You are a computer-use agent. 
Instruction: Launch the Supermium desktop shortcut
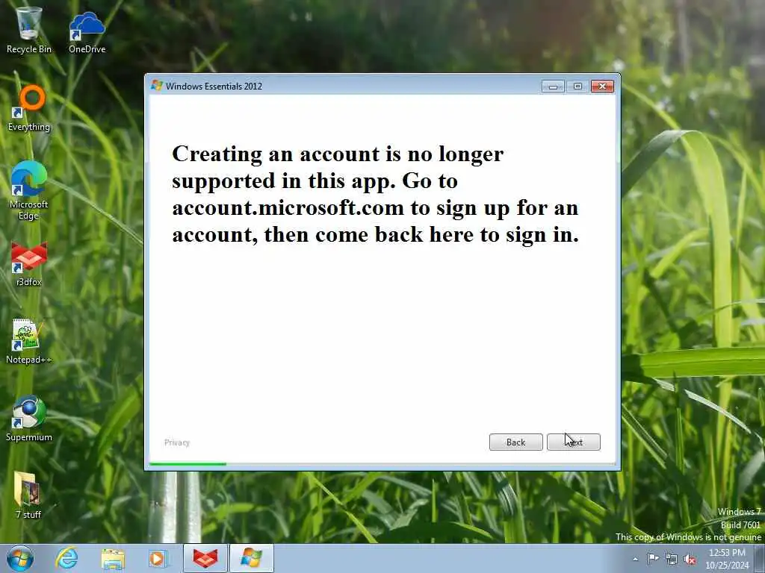pyautogui.click(x=29, y=419)
